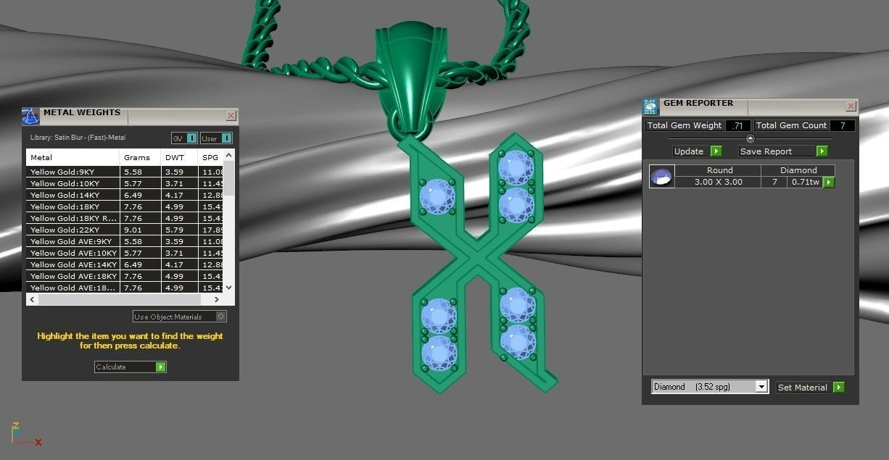
Task: Click the Metal Weights panel logo icon
Action: (x=30, y=116)
